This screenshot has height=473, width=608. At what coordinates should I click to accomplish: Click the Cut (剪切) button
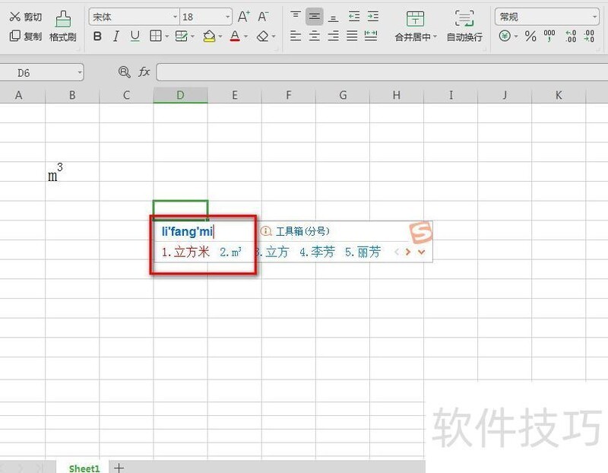(x=25, y=17)
